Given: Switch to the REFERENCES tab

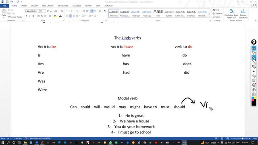Looking at the screenshot, I should pyautogui.click(x=63, y=6).
